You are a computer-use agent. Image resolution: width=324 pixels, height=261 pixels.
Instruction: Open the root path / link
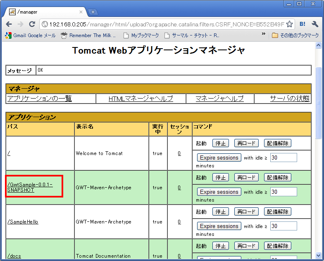pyautogui.click(x=9, y=153)
